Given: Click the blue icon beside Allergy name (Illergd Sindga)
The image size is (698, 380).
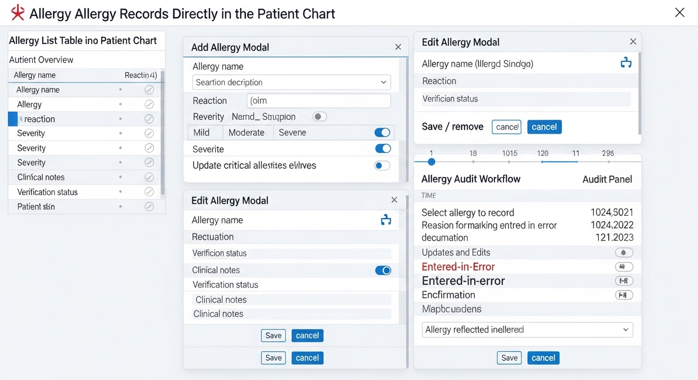Looking at the screenshot, I should 626,63.
